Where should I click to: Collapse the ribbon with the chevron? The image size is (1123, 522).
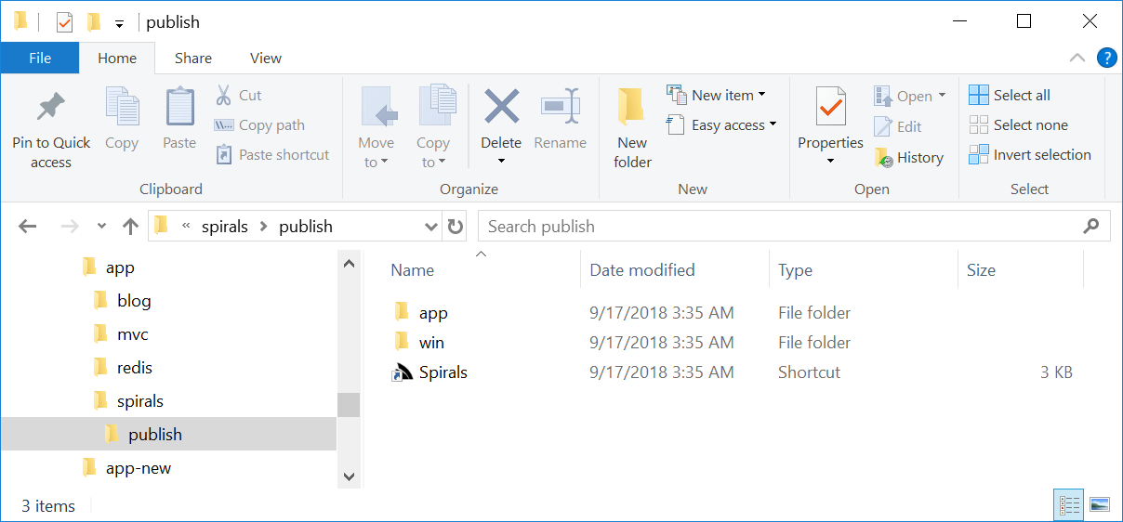[1077, 58]
